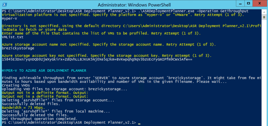Click the 'HYPER-V TO AZURE ASR DEPLOYMENT PLANNER' heading
The height and width of the screenshot is (126, 268).
44,70
